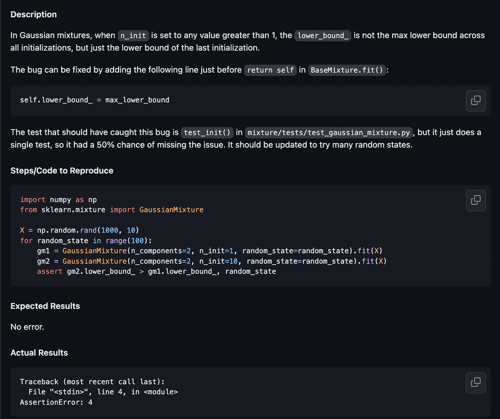Click the 'import numpy as np' code line
500x419 pixels.
pos(58,200)
